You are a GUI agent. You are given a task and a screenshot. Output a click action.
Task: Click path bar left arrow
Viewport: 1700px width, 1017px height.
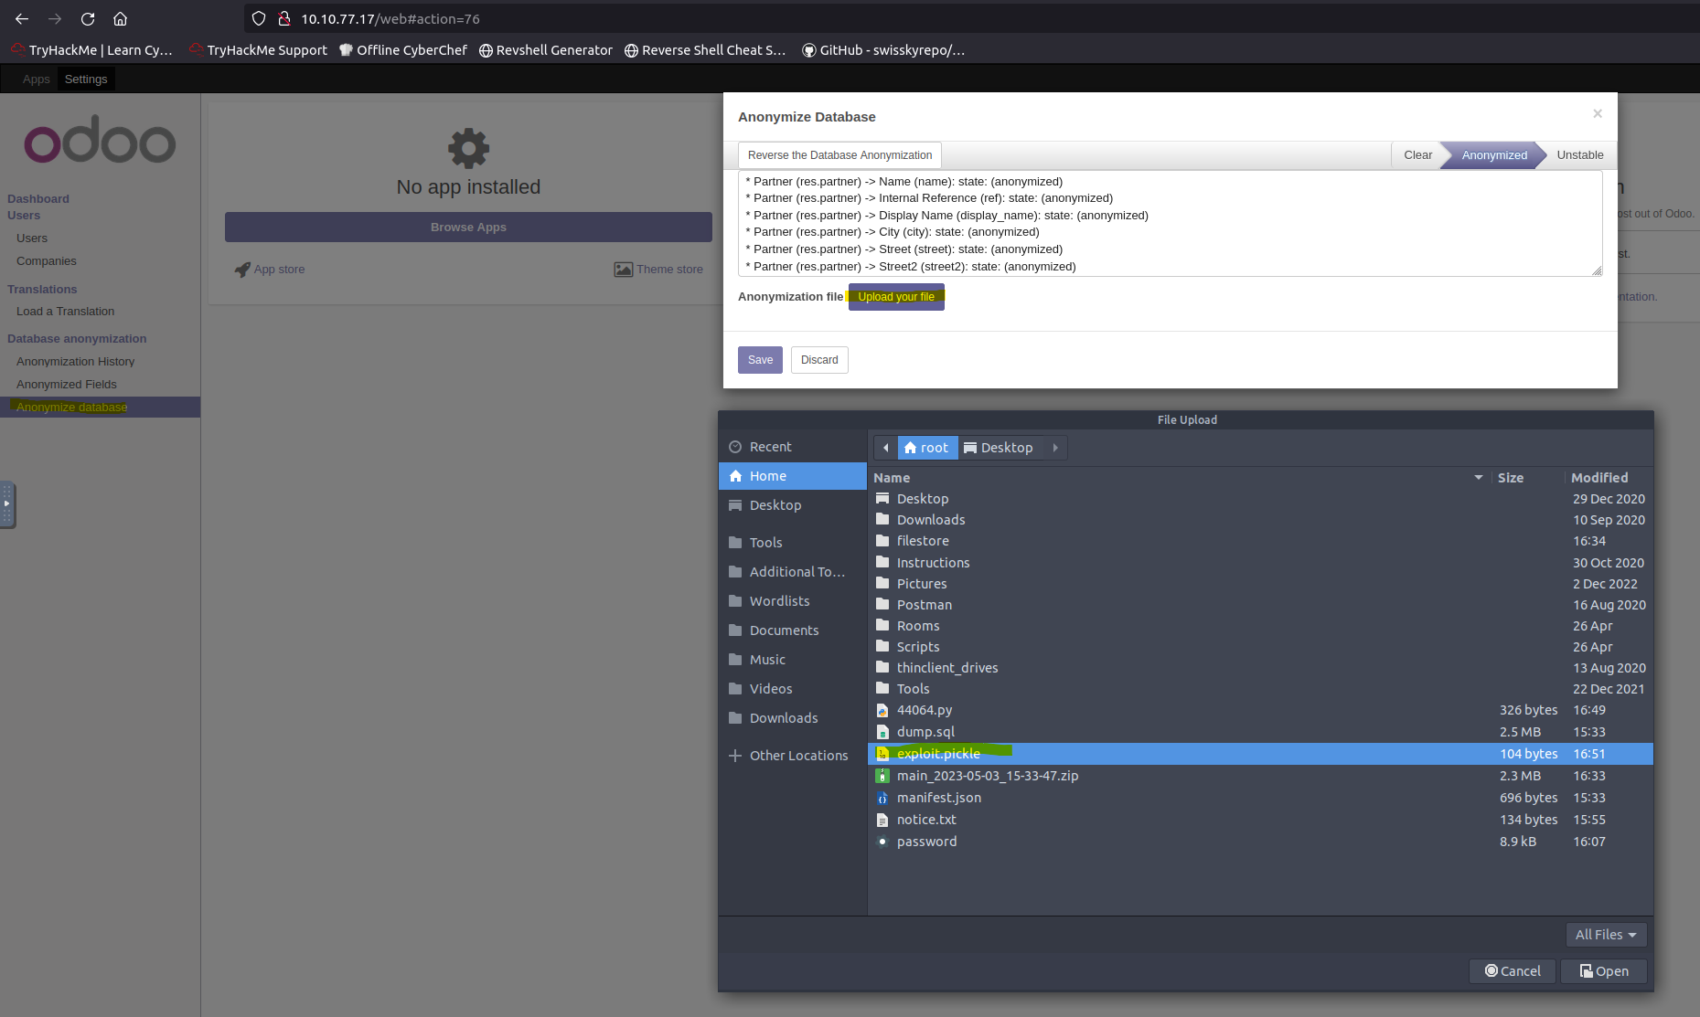[885, 448]
